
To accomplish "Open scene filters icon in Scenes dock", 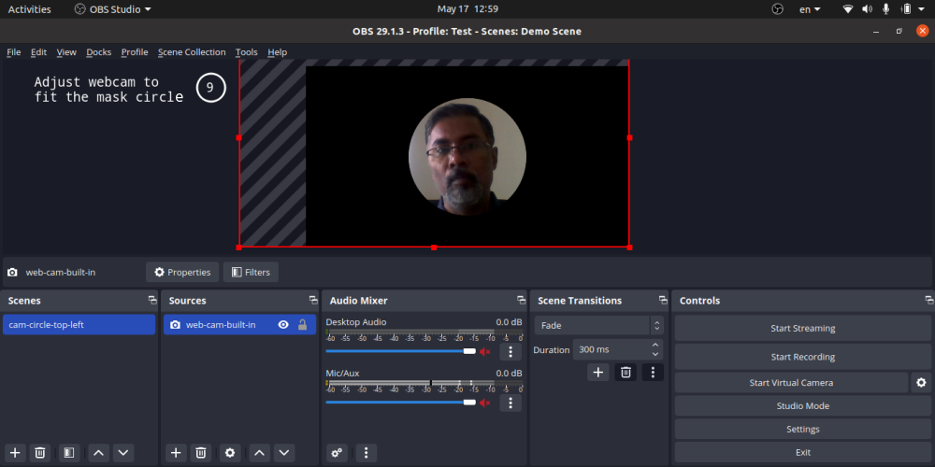I will tap(68, 453).
